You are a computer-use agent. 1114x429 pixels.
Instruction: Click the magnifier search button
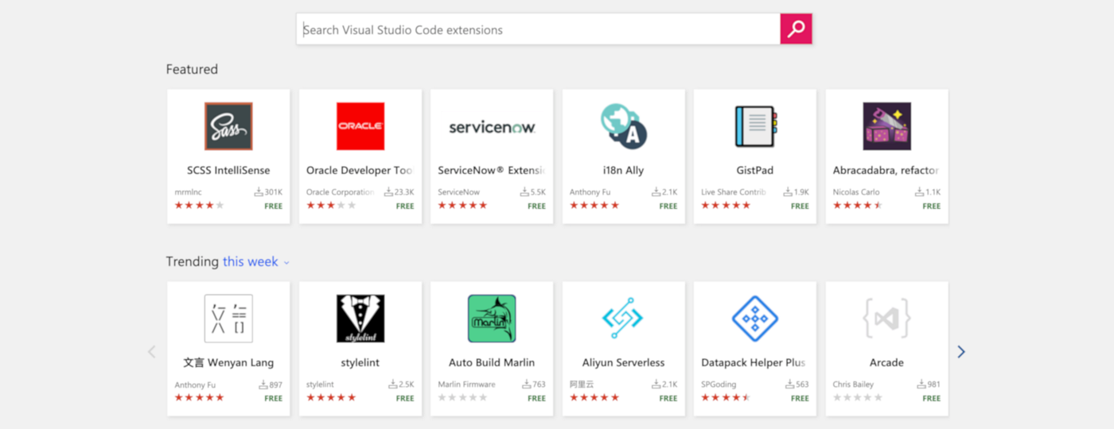(x=796, y=29)
